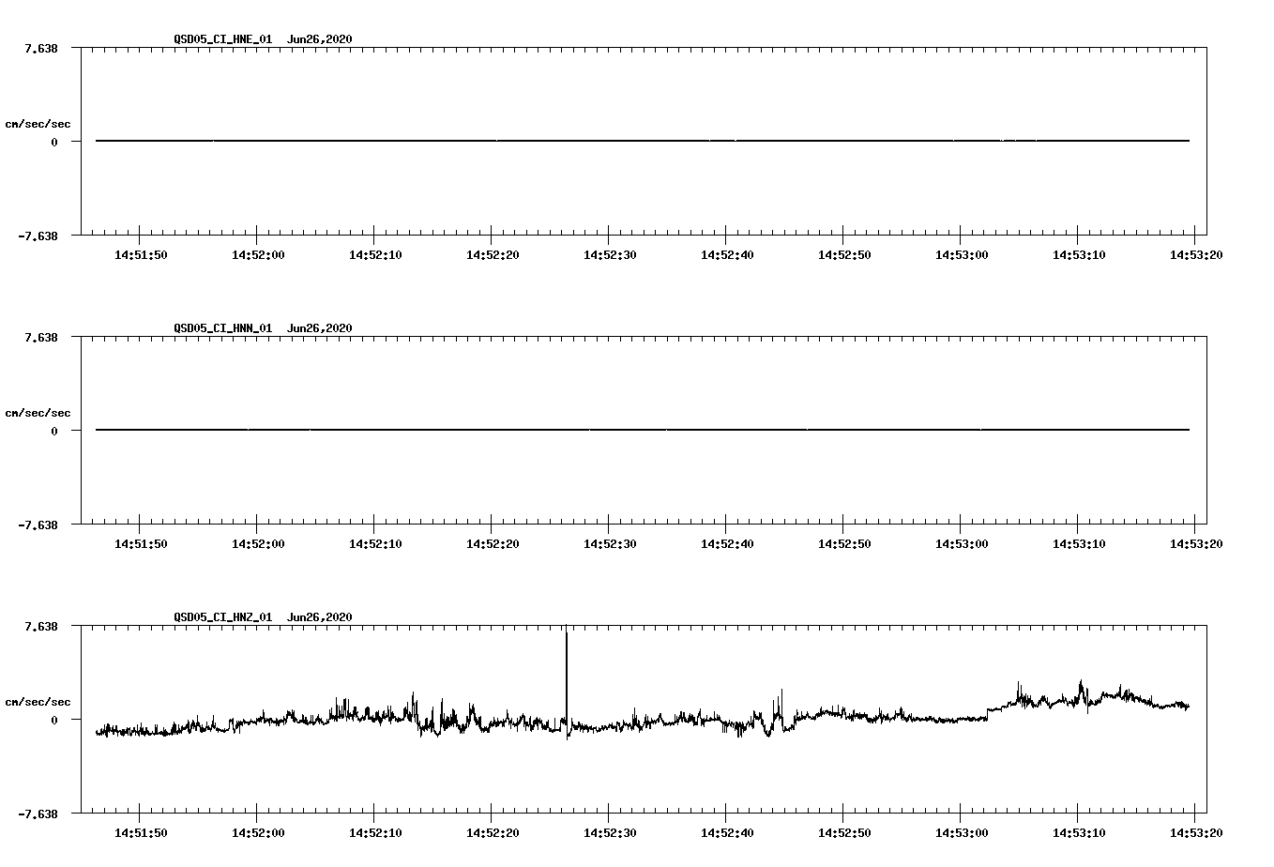Select the Jun26,2020 date beside the HNE title
This screenshot has height=867, width=1274.
pyautogui.click(x=320, y=39)
